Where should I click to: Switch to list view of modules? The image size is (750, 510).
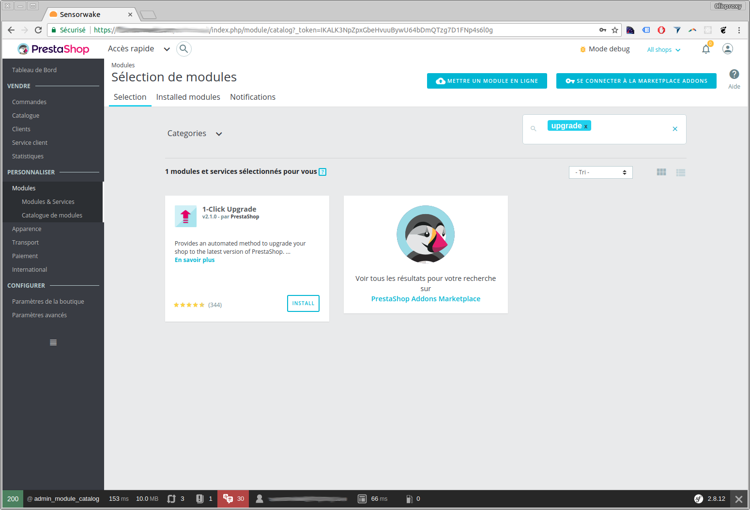tap(681, 172)
